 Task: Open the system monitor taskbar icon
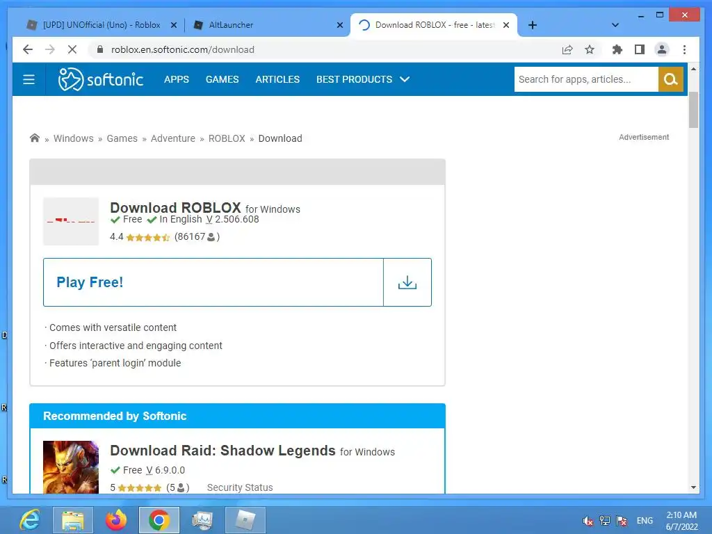pyautogui.click(x=202, y=520)
